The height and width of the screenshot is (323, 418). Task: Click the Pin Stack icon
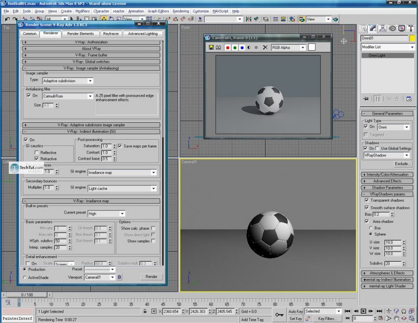tap(366, 99)
